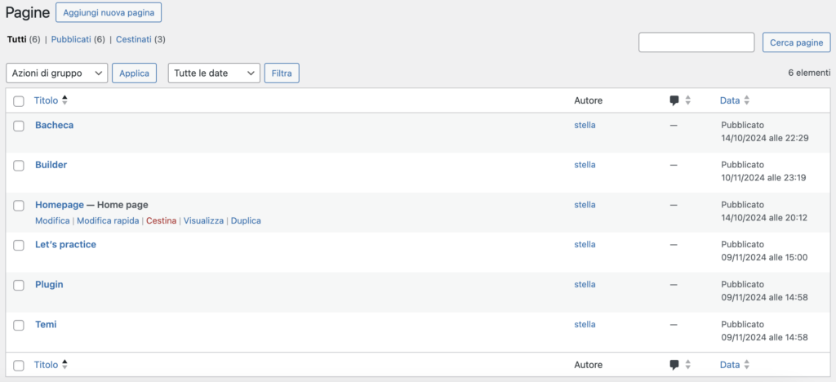Select the Bacheca page checkbox
The image size is (836, 382).
point(19,126)
